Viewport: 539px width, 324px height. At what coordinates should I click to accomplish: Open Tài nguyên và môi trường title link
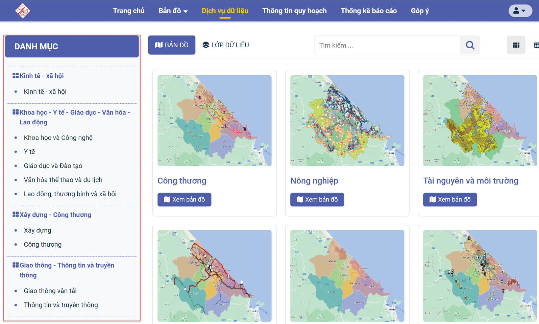click(x=470, y=181)
